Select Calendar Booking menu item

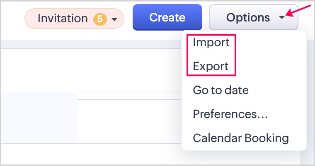[241, 138]
